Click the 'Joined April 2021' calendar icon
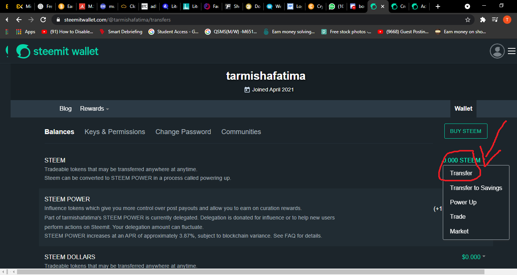Screen dimensions: 517x275 [x=247, y=90]
